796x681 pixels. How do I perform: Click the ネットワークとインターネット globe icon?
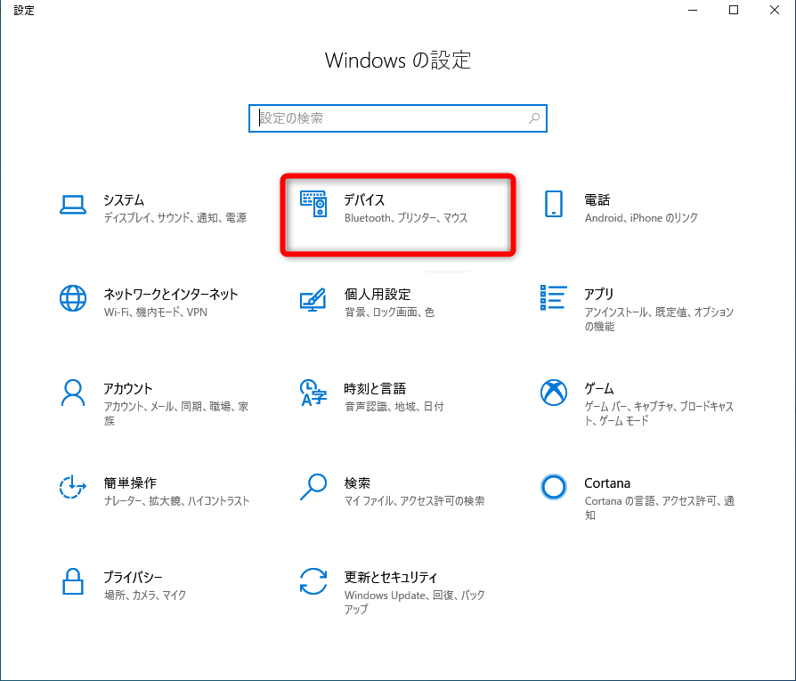click(73, 300)
